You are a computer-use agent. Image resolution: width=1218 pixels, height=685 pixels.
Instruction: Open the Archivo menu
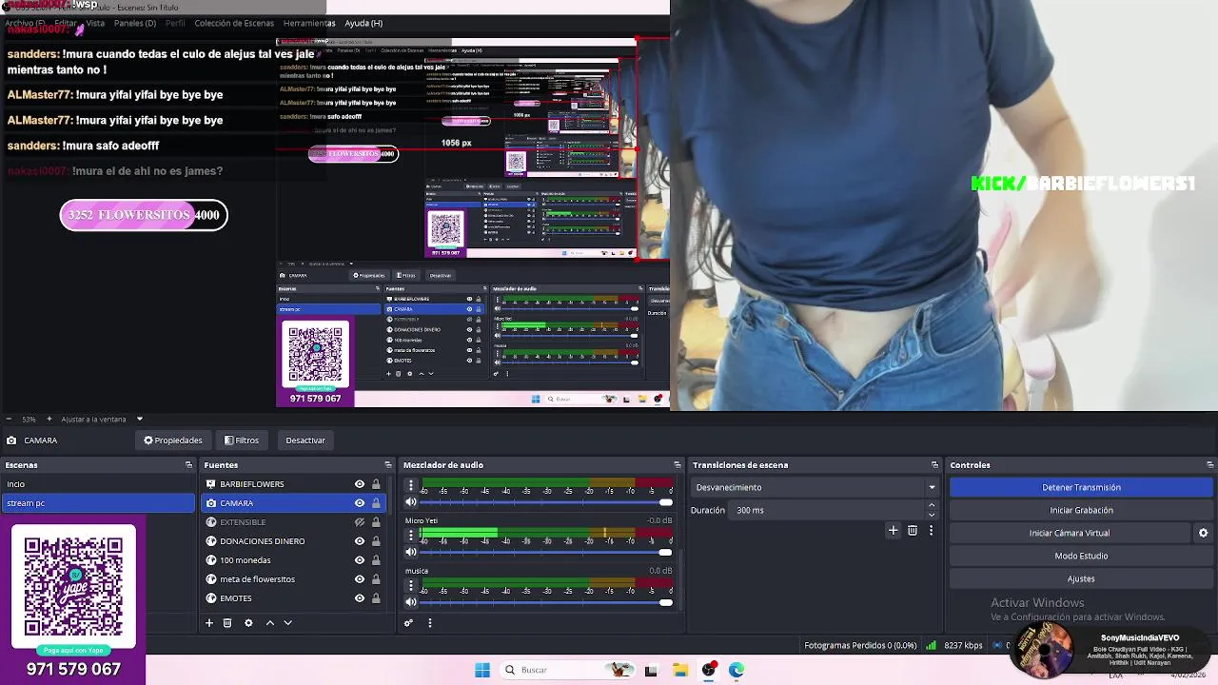[x=24, y=23]
